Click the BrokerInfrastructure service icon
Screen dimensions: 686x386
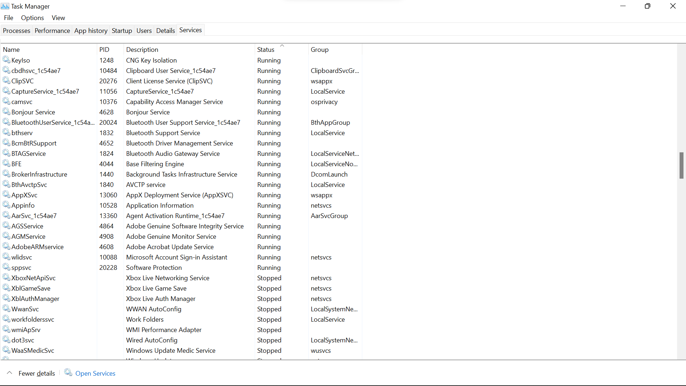click(6, 174)
